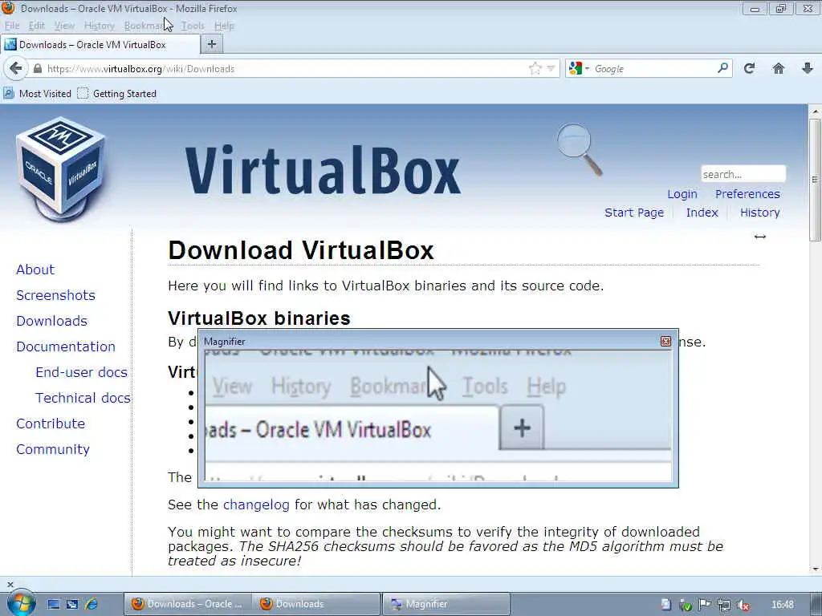Select the Downloads – Oracle VM VirtualBox tab

(100, 45)
